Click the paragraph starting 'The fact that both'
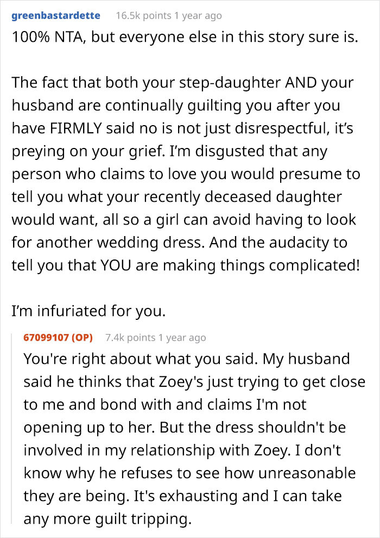Viewport: 380px width, 538px height. click(x=186, y=174)
